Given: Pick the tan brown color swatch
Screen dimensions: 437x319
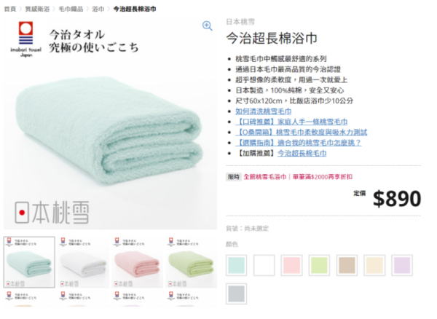Looking at the screenshot, I should coord(347,265).
